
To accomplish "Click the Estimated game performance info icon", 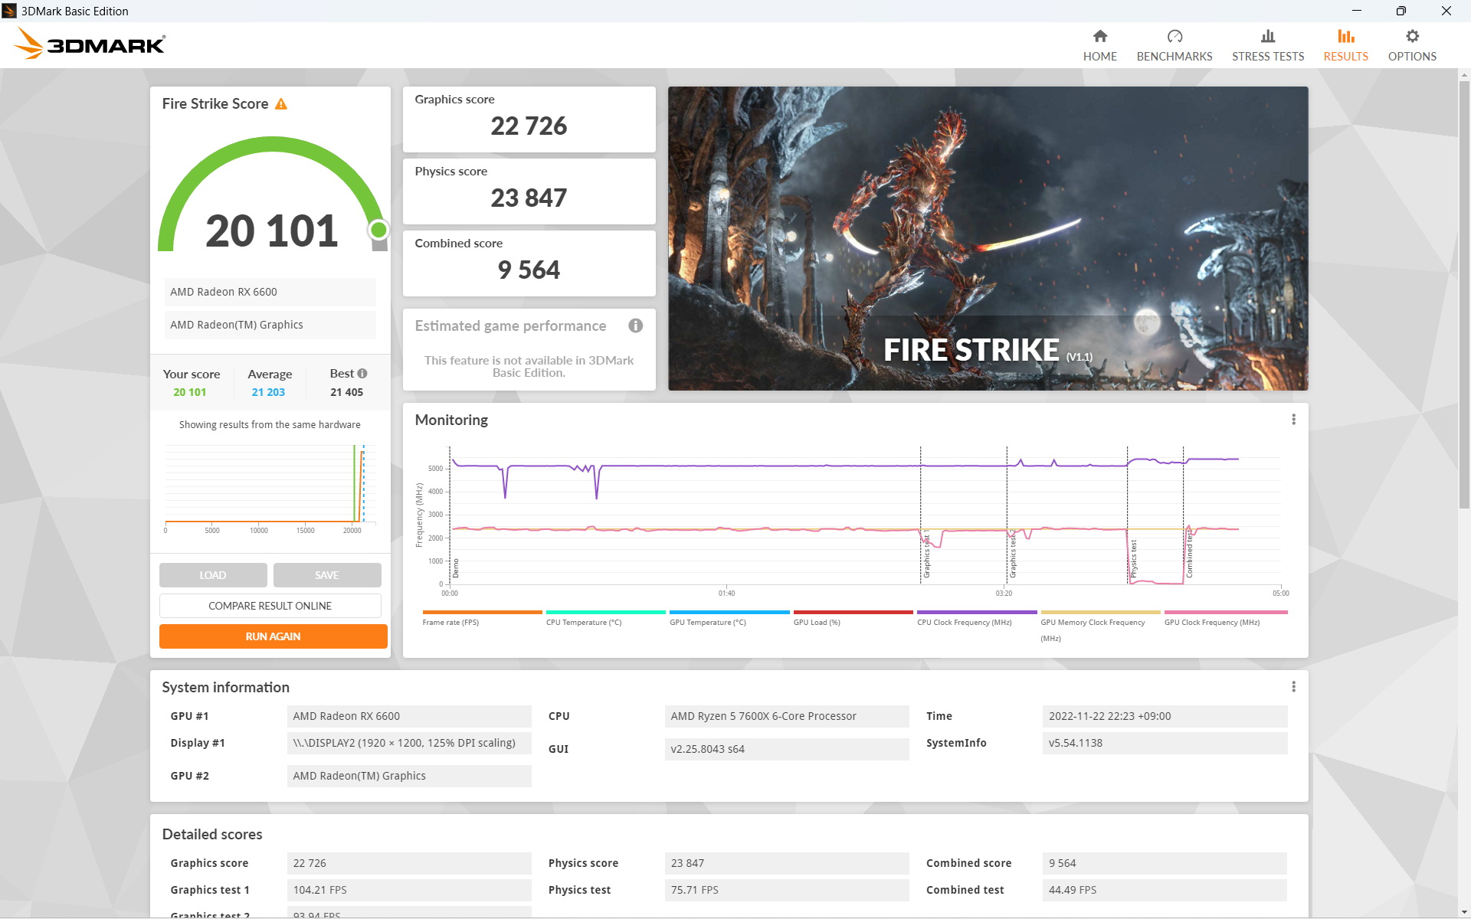I will (x=635, y=325).
